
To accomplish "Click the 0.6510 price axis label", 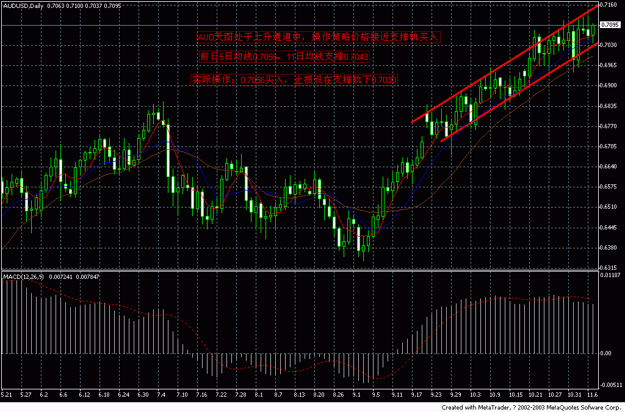I will (x=610, y=207).
